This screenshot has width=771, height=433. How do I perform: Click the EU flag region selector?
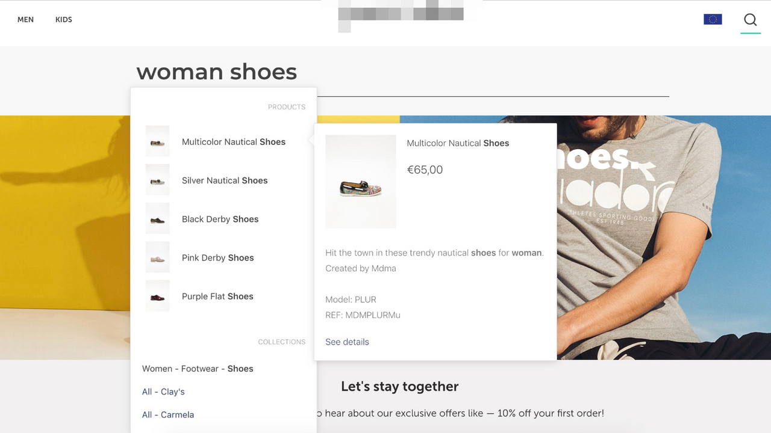pos(713,19)
